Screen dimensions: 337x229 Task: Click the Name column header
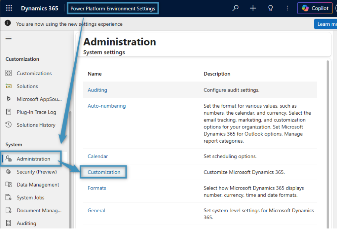94,74
